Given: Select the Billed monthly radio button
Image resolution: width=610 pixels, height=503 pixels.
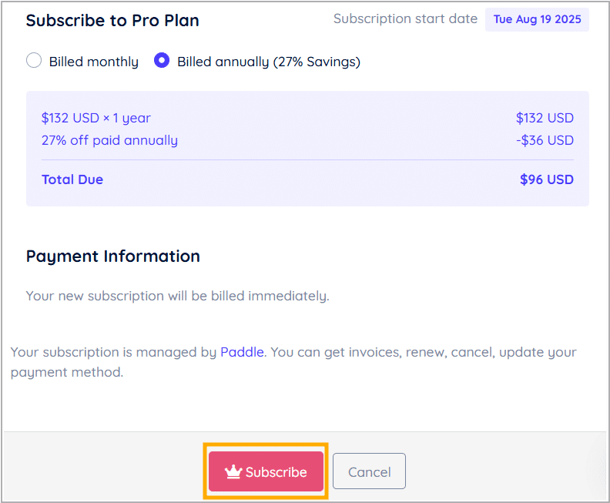Looking at the screenshot, I should pyautogui.click(x=34, y=61).
